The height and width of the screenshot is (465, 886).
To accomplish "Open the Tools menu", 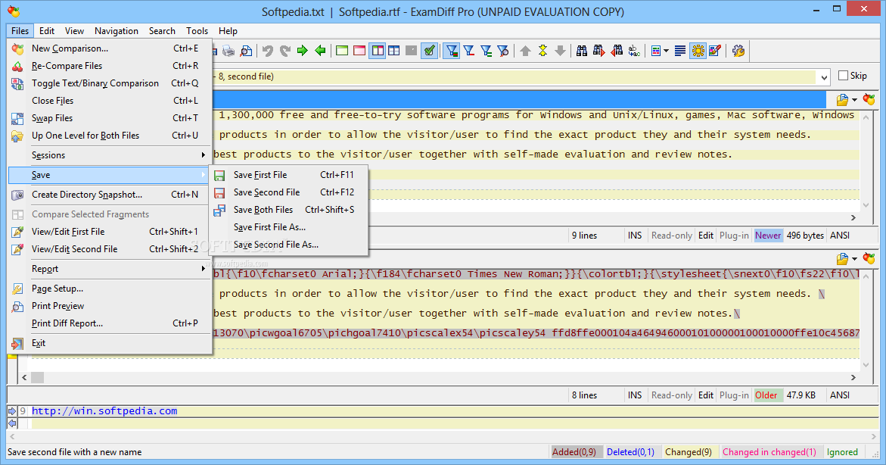I will 197,31.
